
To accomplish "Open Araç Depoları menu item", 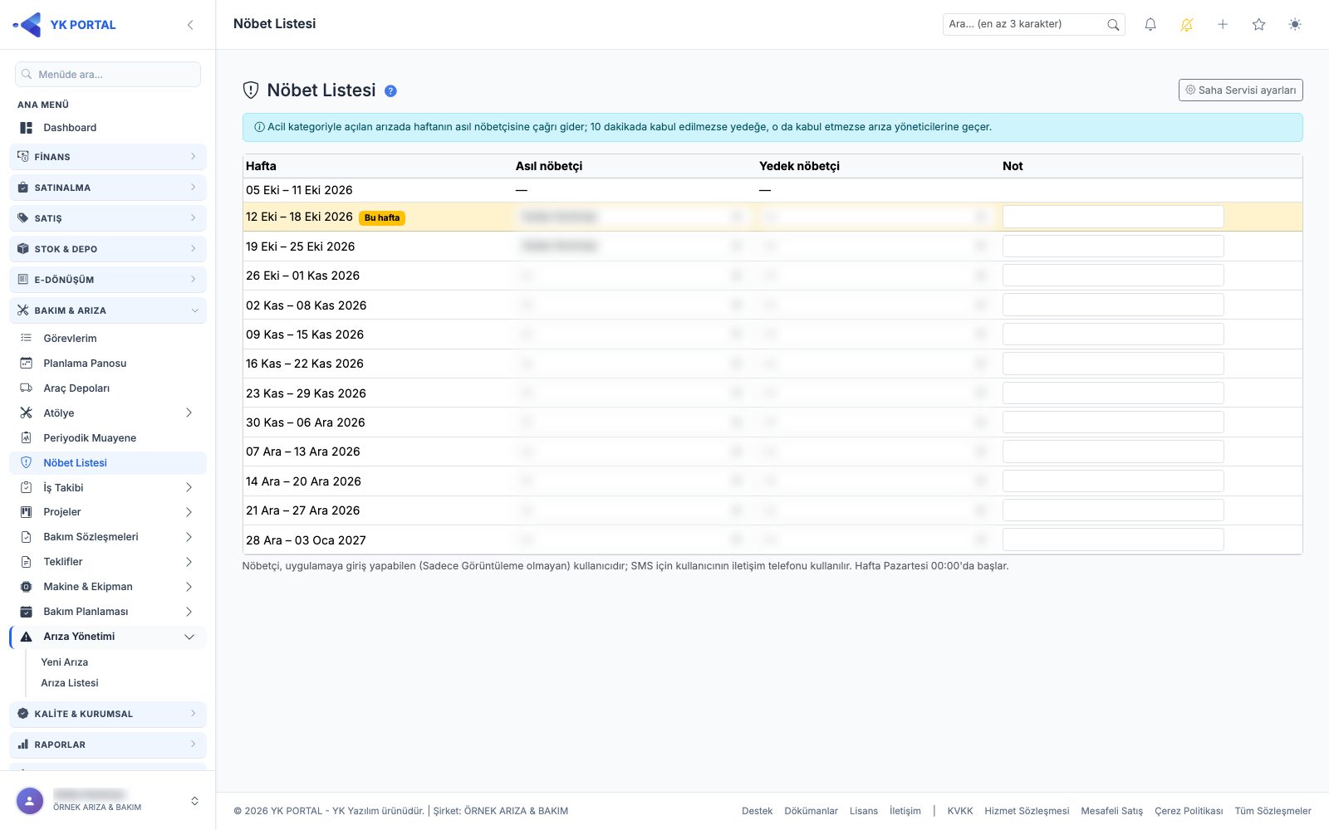I will pos(108,388).
